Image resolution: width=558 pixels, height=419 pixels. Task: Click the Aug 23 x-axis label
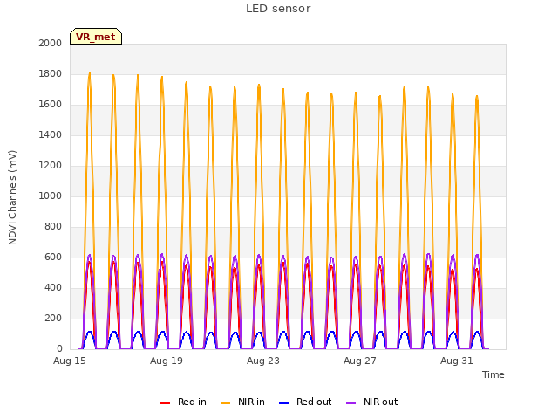tap(263, 361)
